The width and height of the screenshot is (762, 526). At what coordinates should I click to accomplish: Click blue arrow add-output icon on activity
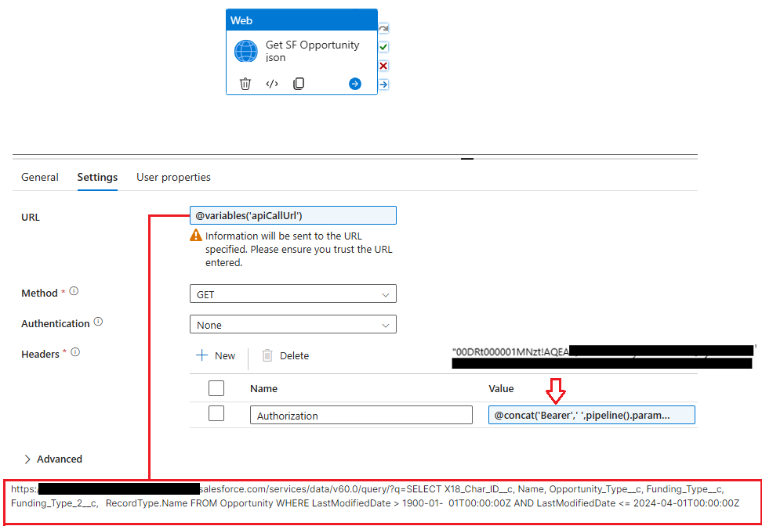[355, 84]
